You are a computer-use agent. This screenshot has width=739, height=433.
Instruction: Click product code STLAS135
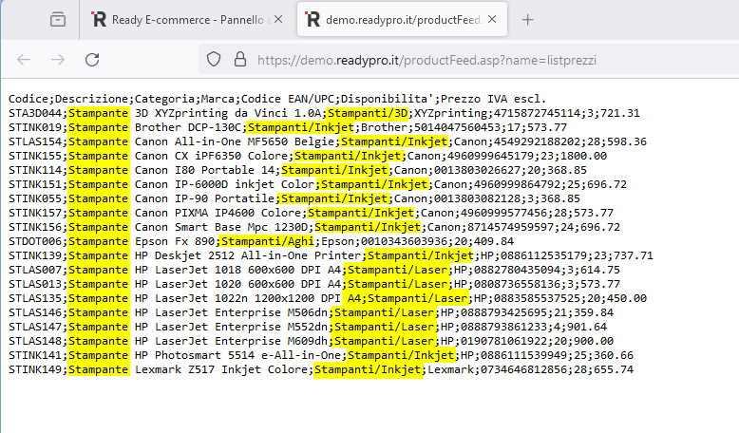coord(35,298)
